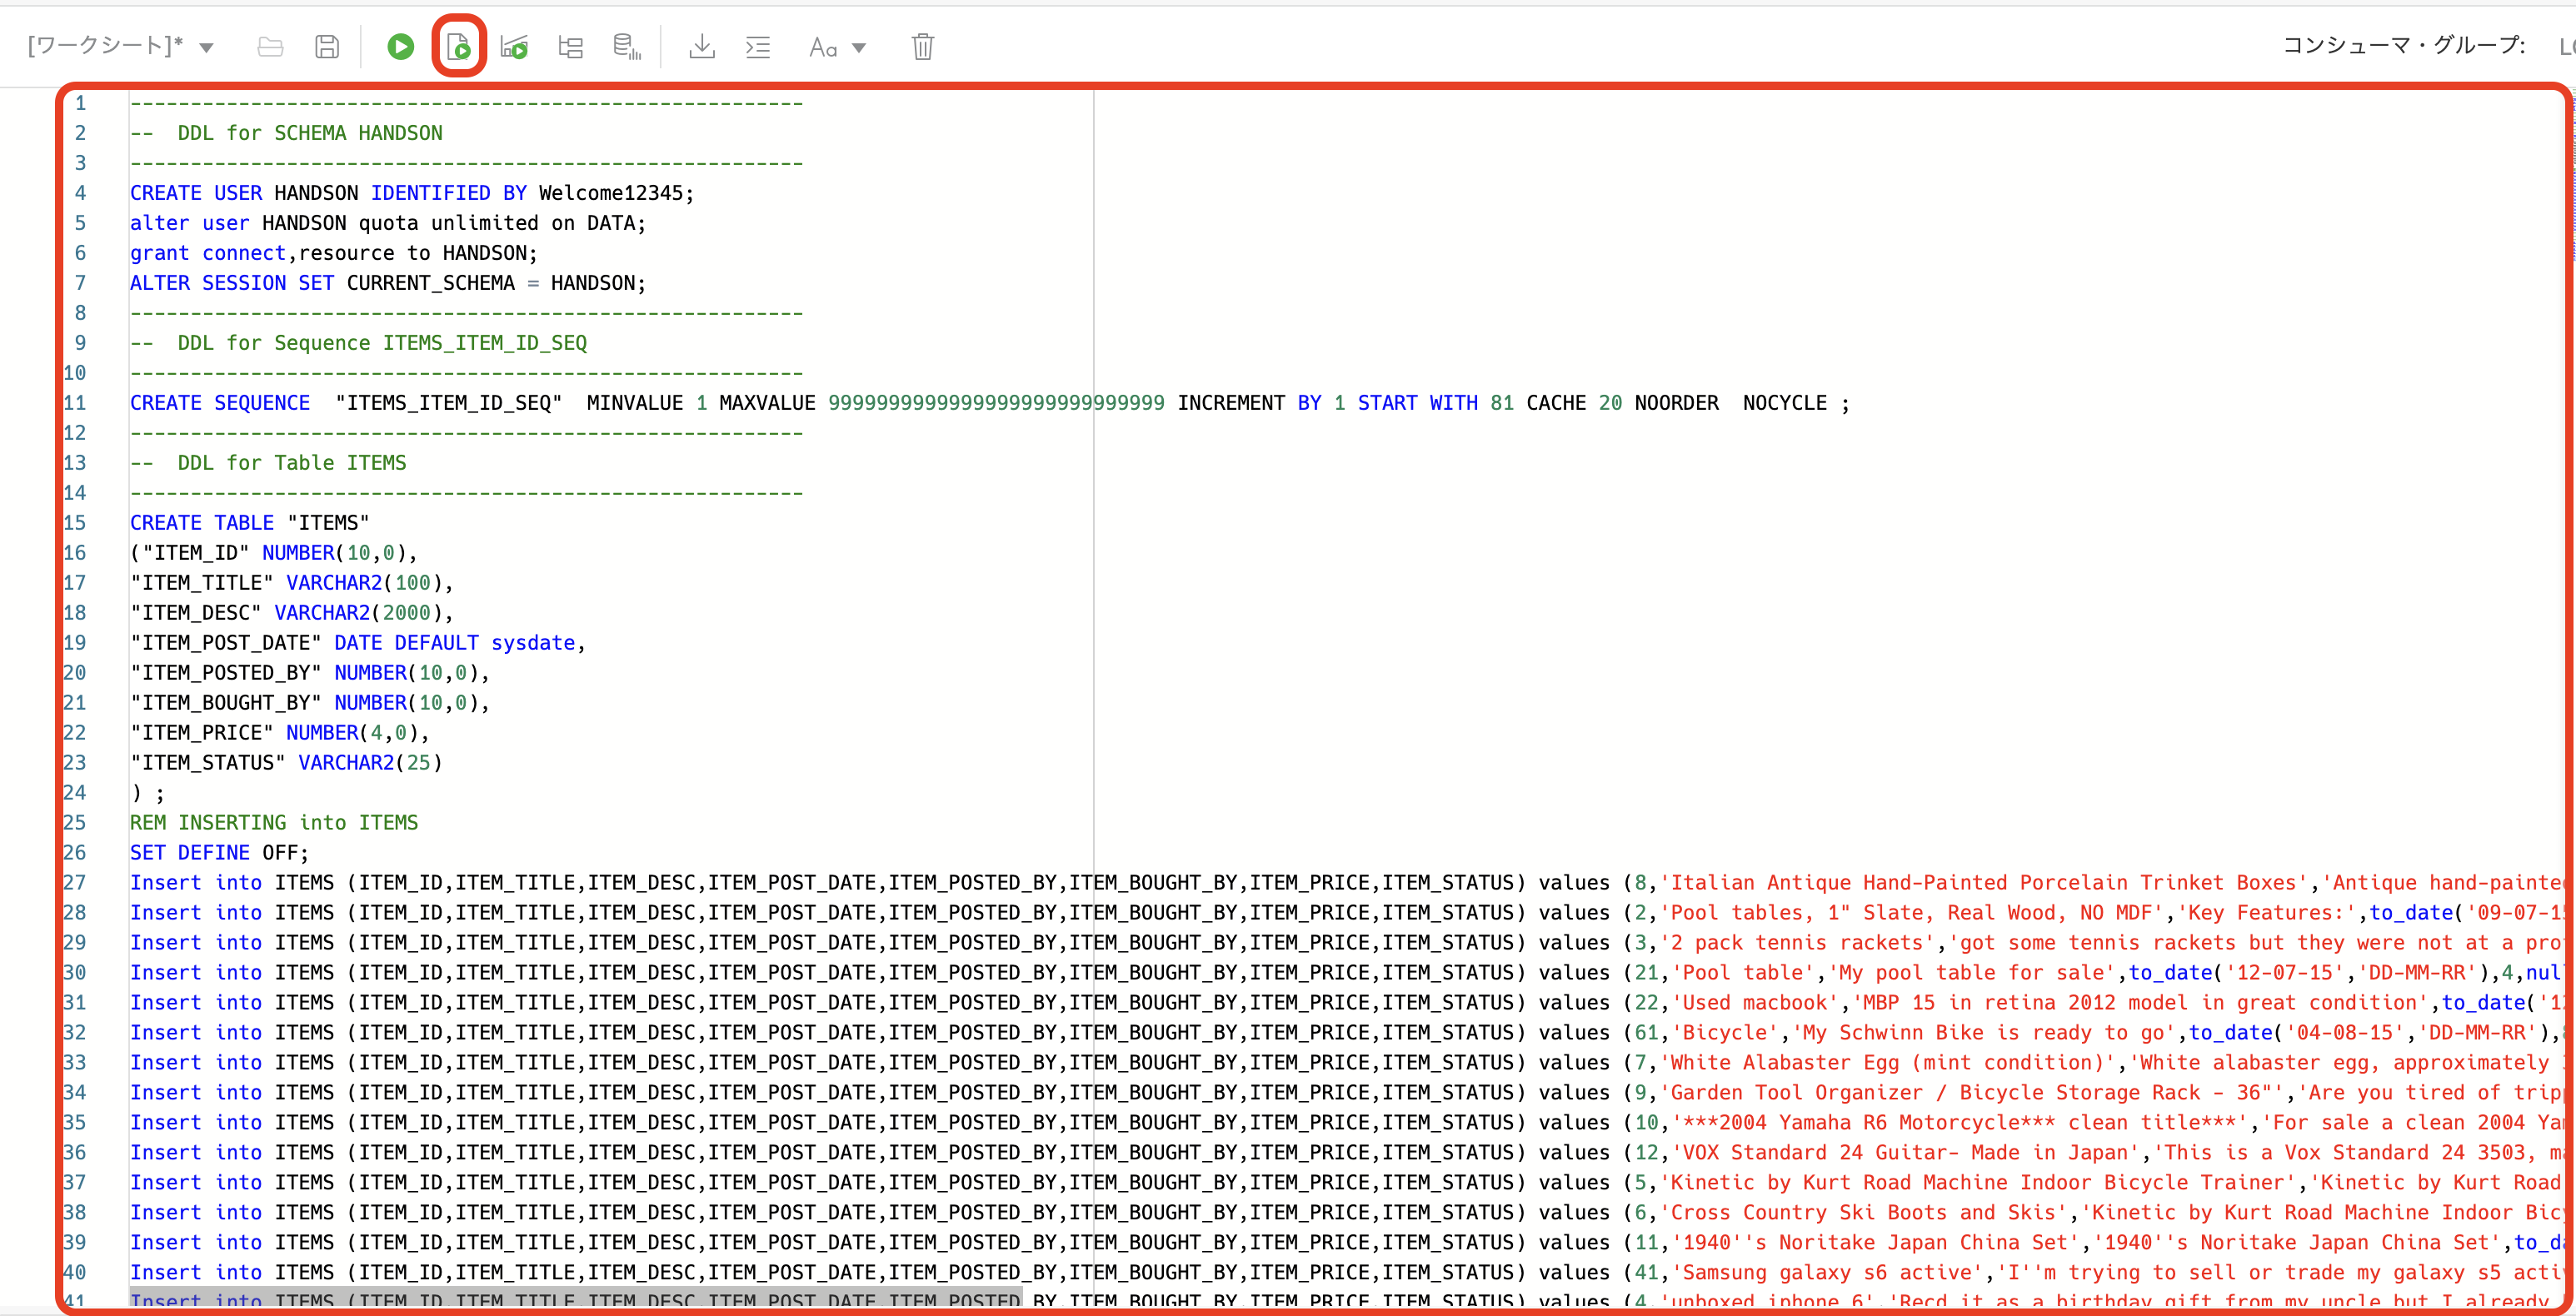Click the コンシューマ・グループ label
Viewport: 2576px width, 1316px height.
click(x=2403, y=45)
